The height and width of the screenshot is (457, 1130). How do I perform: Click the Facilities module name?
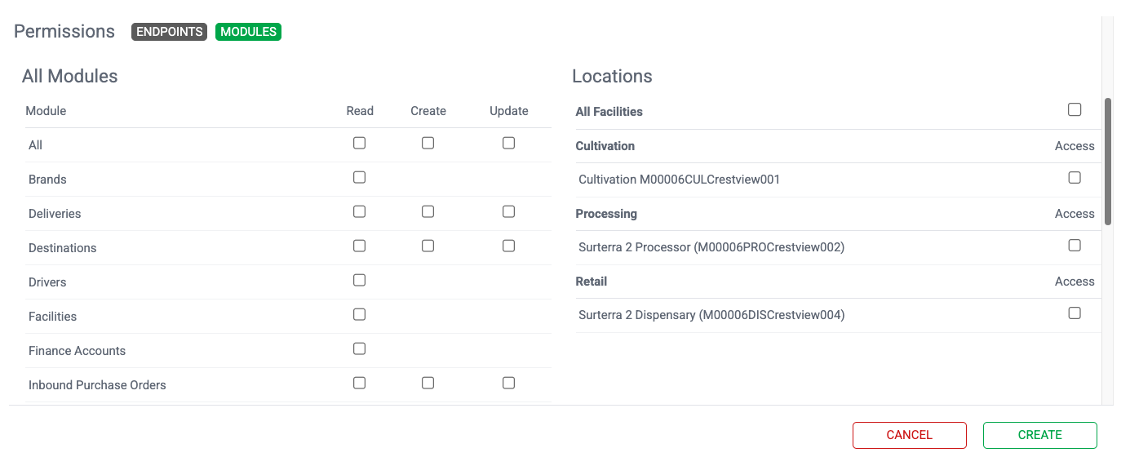(52, 317)
